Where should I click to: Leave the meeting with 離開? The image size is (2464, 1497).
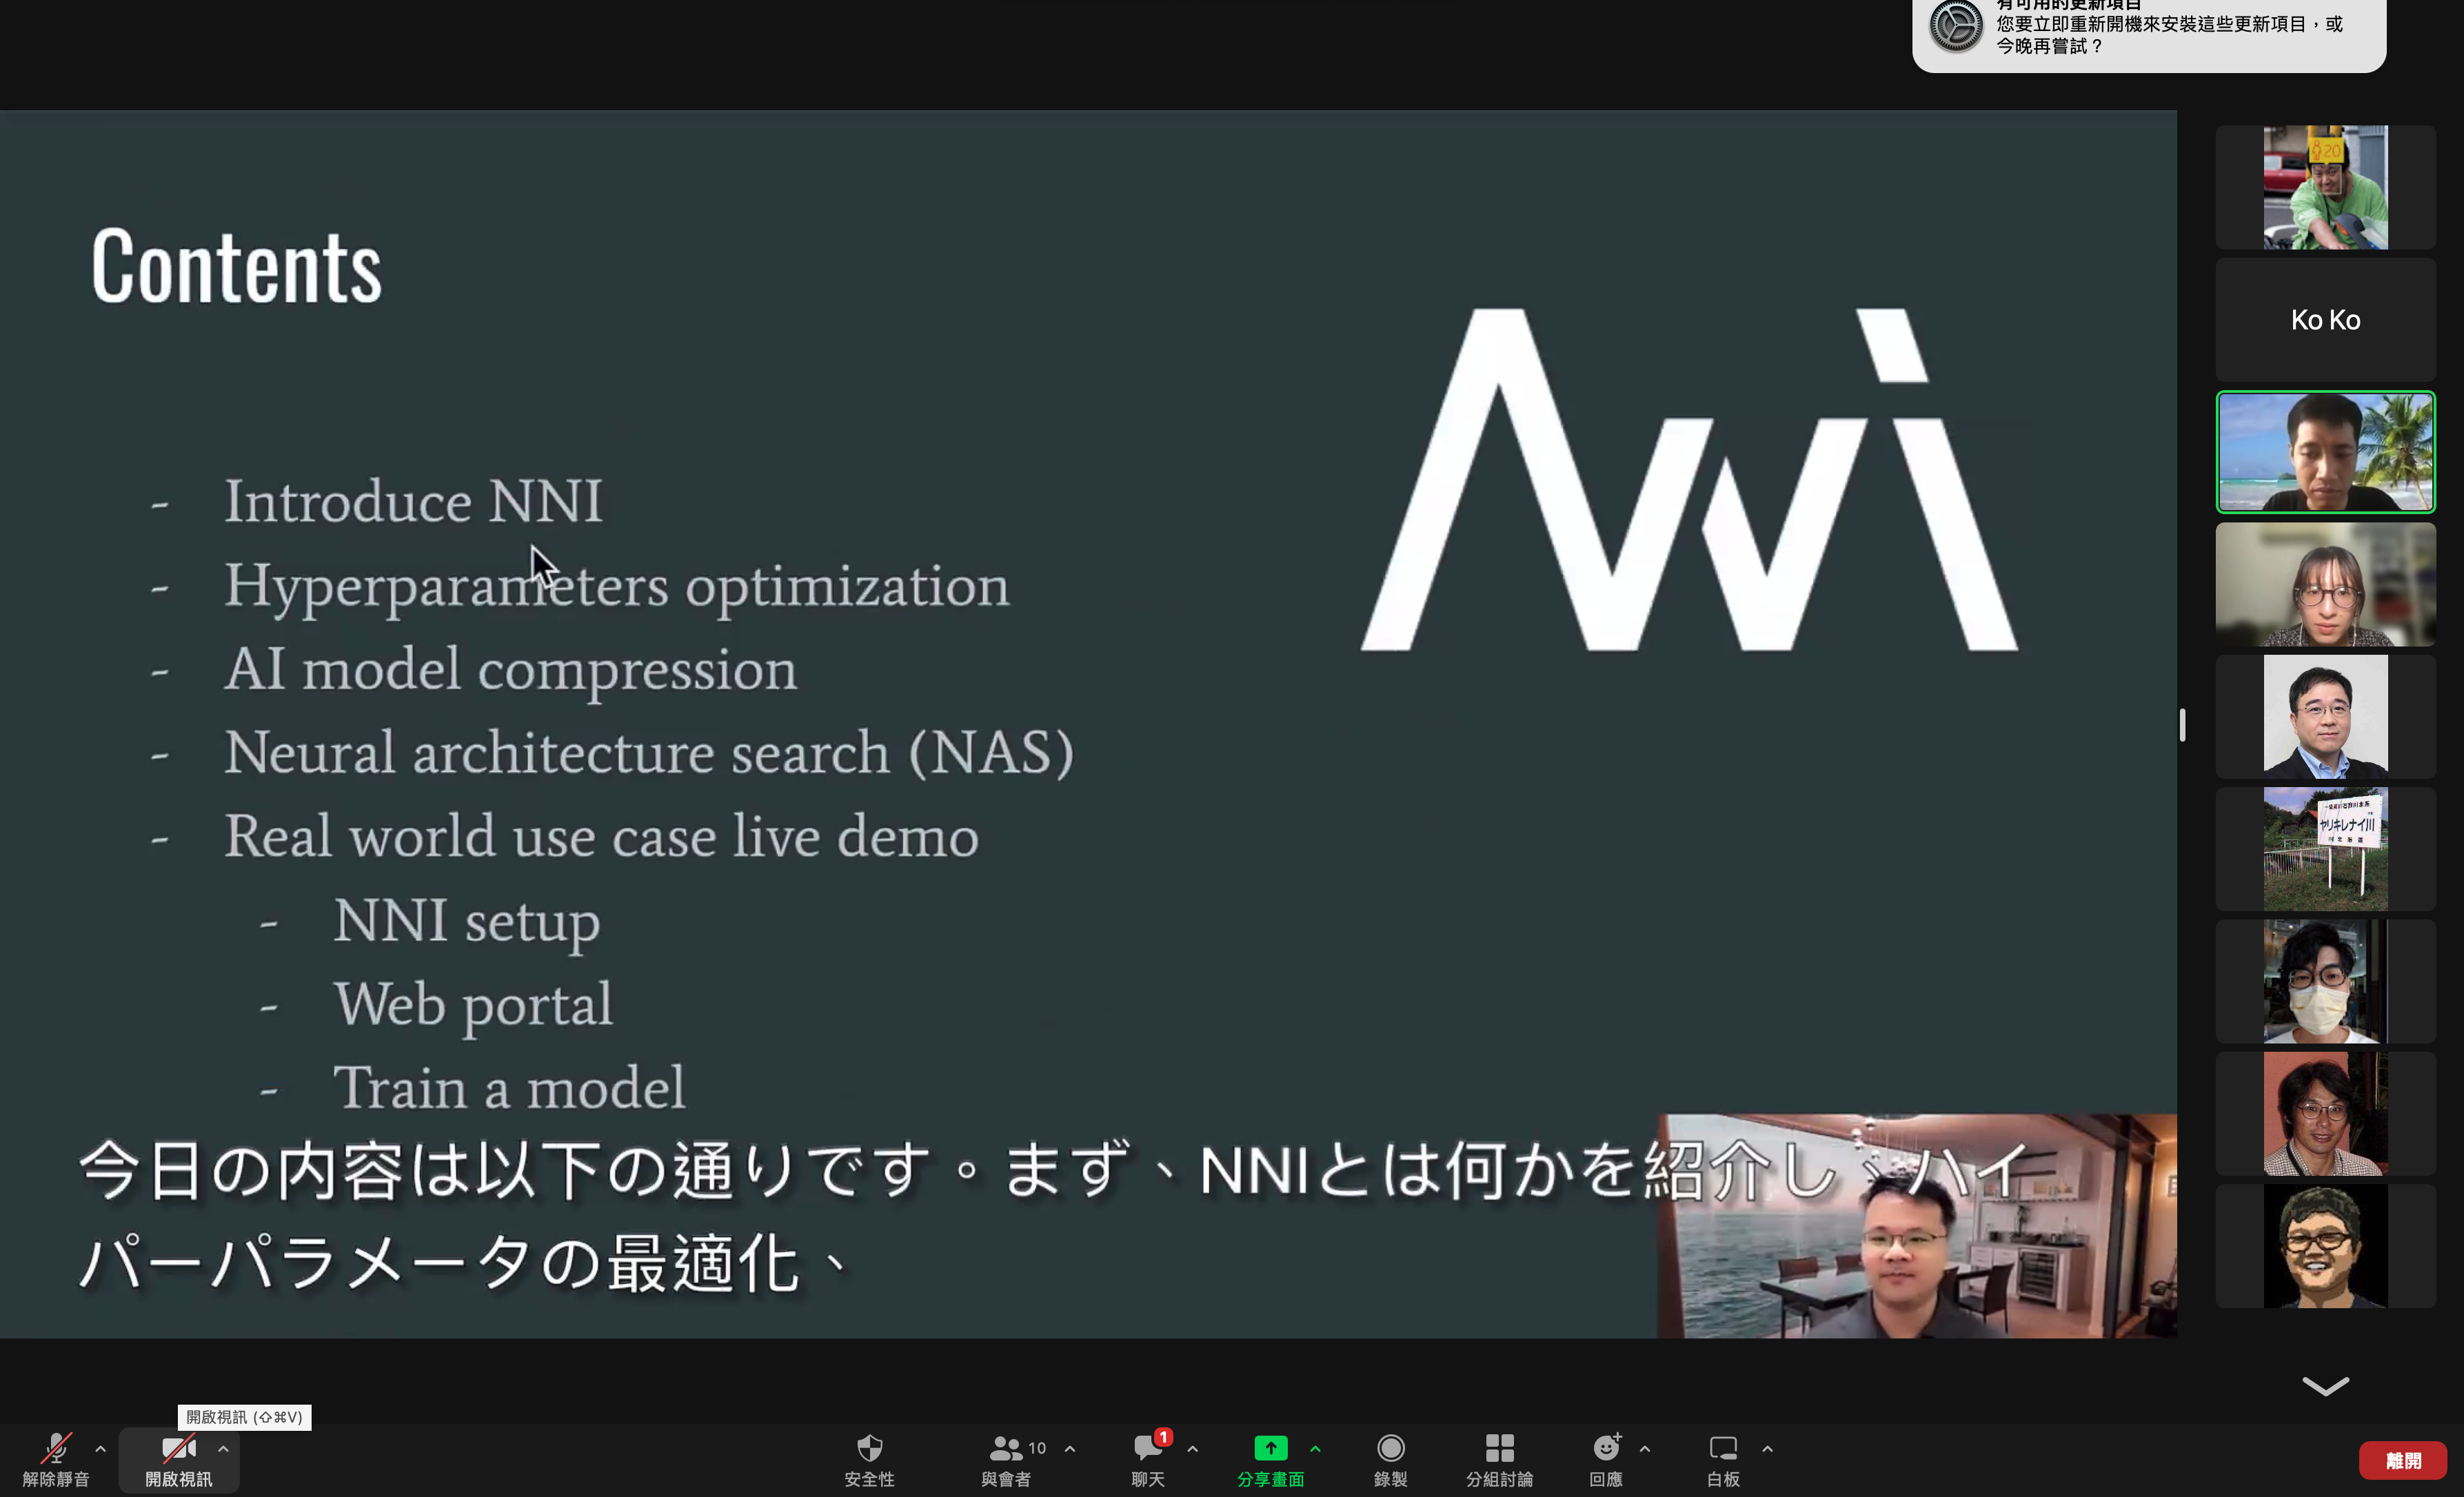tap(2403, 1461)
